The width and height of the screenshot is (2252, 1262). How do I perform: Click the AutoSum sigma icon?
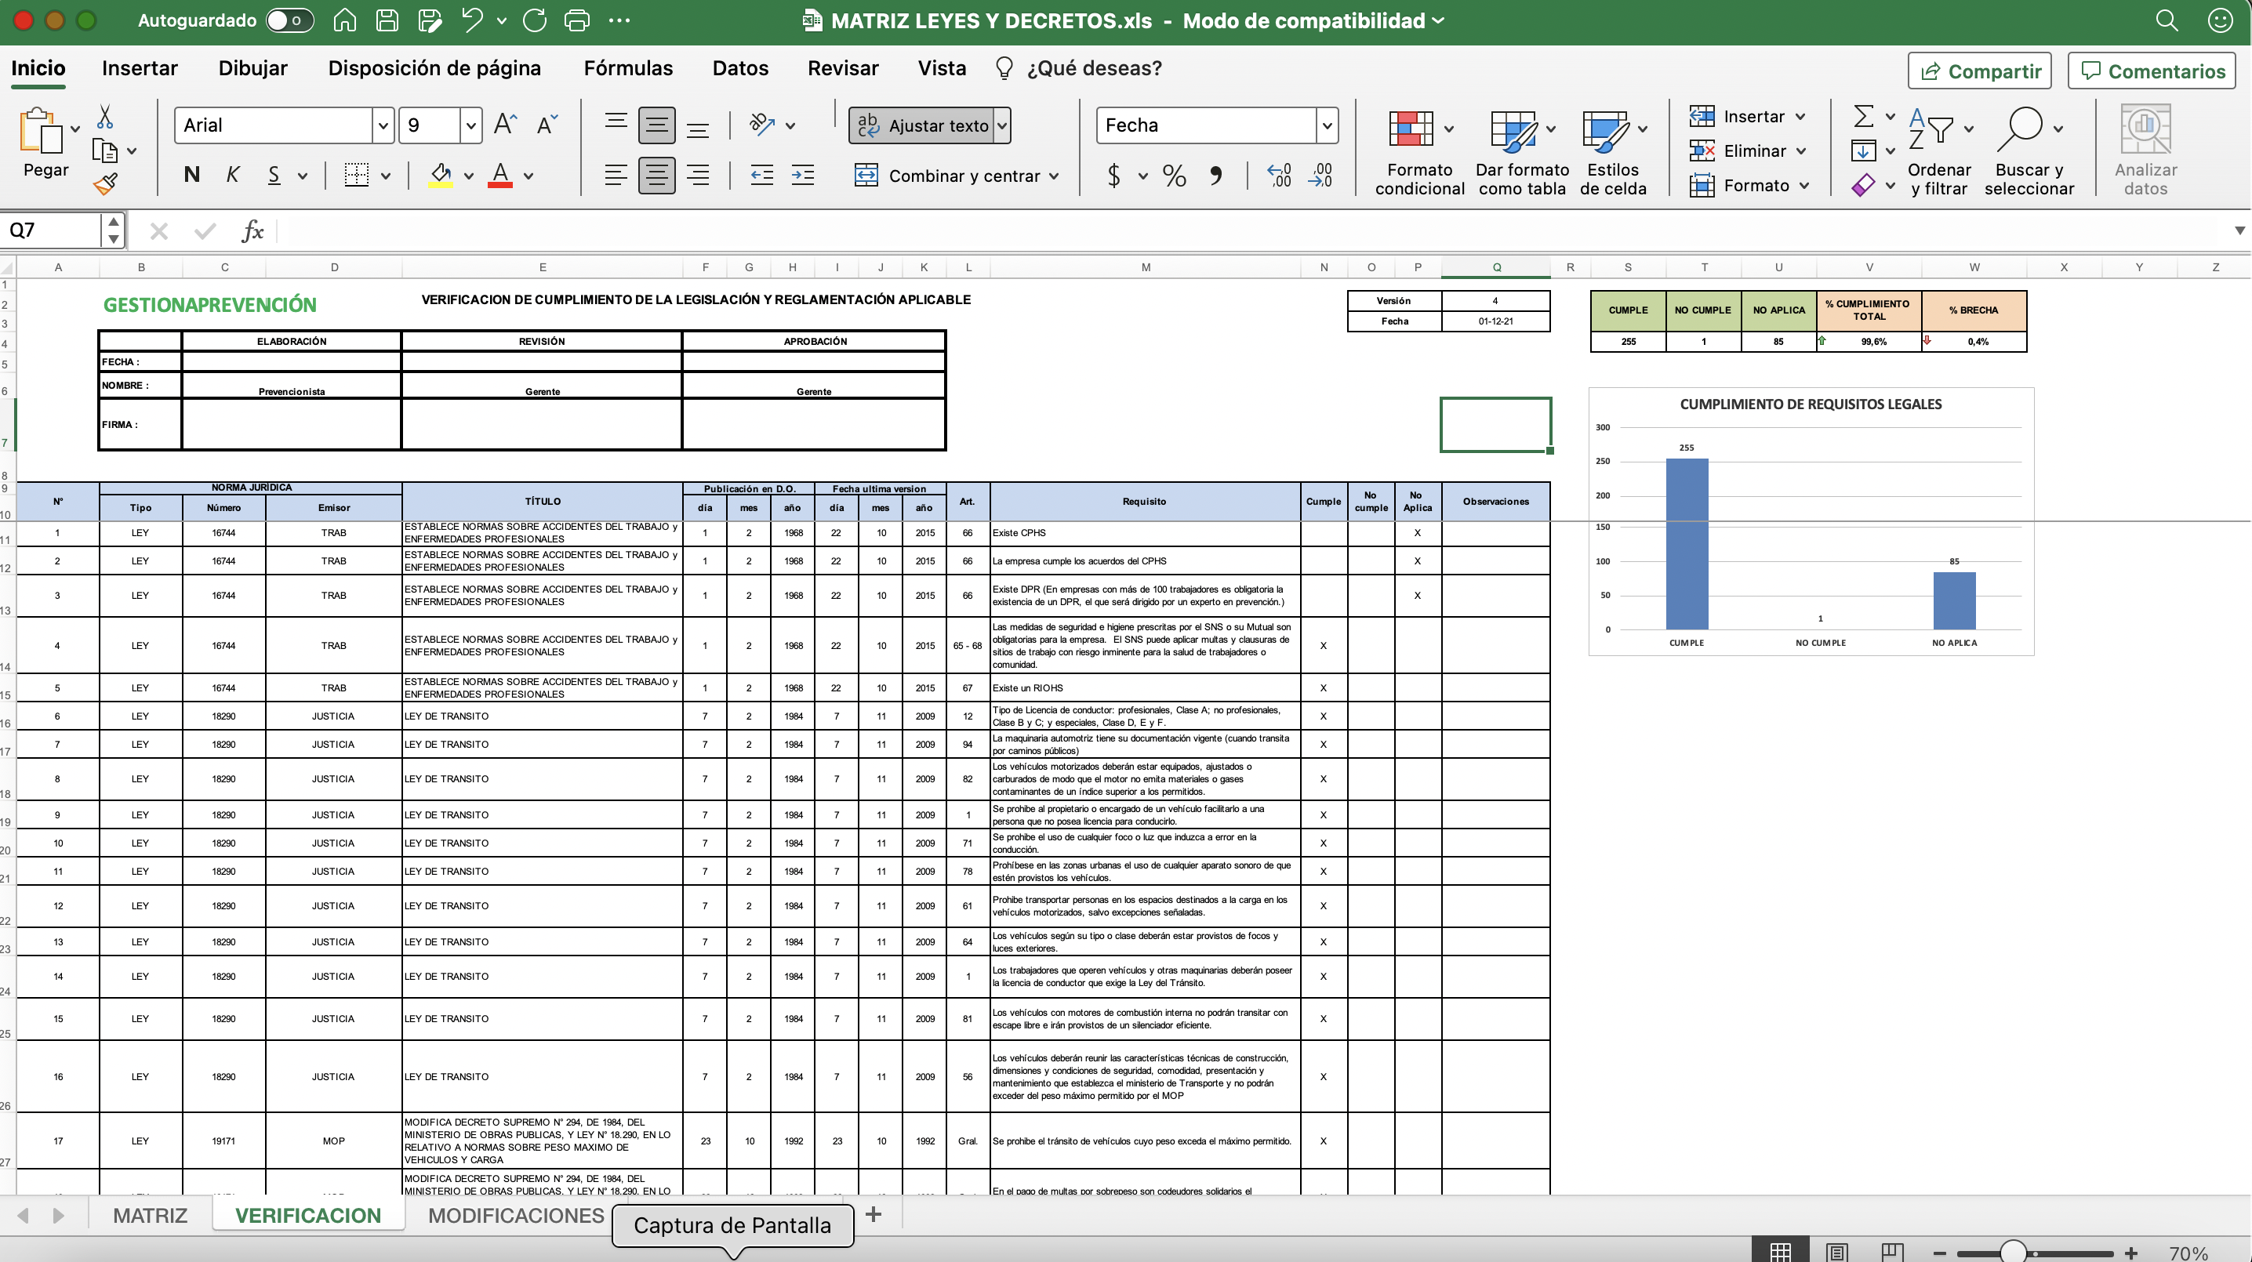pyautogui.click(x=1863, y=116)
